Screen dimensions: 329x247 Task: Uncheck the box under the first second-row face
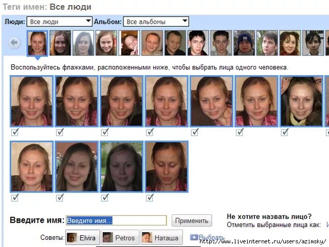tap(15, 198)
